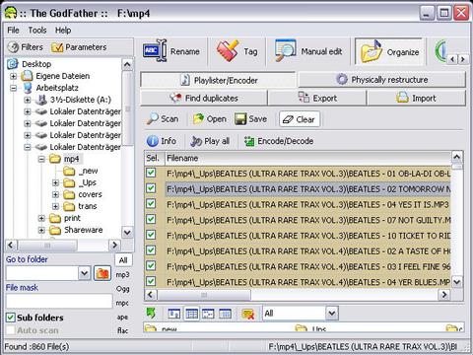Click the Clear button
This screenshot has width=473, height=355.
pyautogui.click(x=300, y=119)
